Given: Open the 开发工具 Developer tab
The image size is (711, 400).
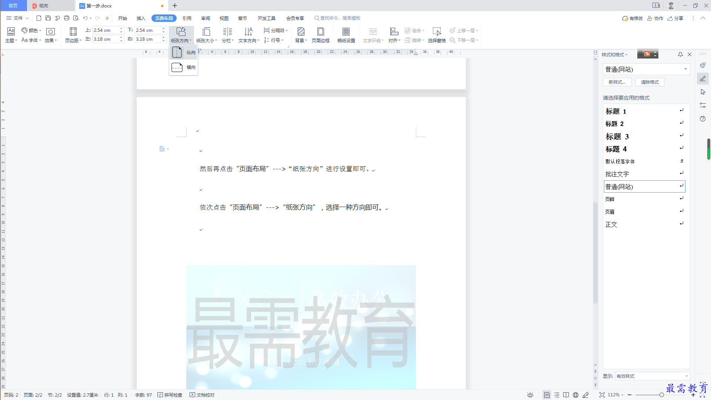Looking at the screenshot, I should (267, 18).
